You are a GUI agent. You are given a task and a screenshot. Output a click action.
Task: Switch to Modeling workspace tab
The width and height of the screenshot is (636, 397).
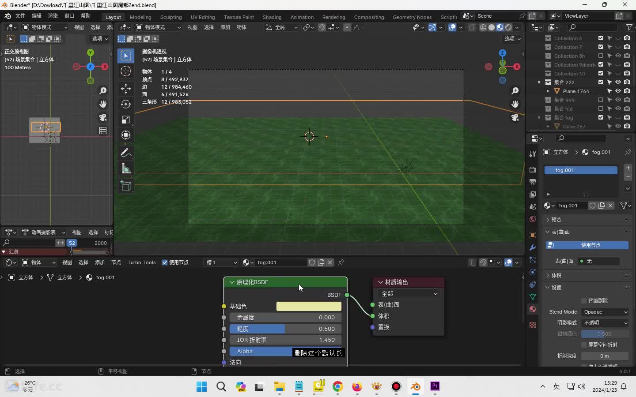pos(140,17)
